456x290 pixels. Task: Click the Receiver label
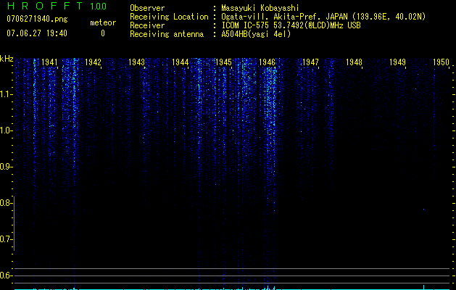(147, 25)
